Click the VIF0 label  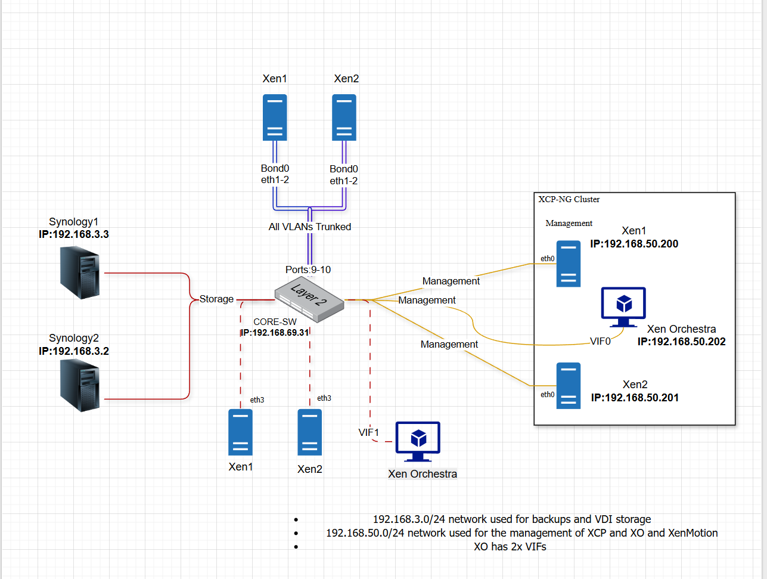pyautogui.click(x=601, y=342)
